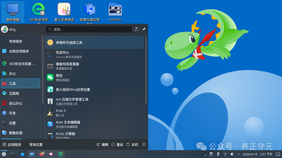Select the 工具 category

(x=20, y=83)
